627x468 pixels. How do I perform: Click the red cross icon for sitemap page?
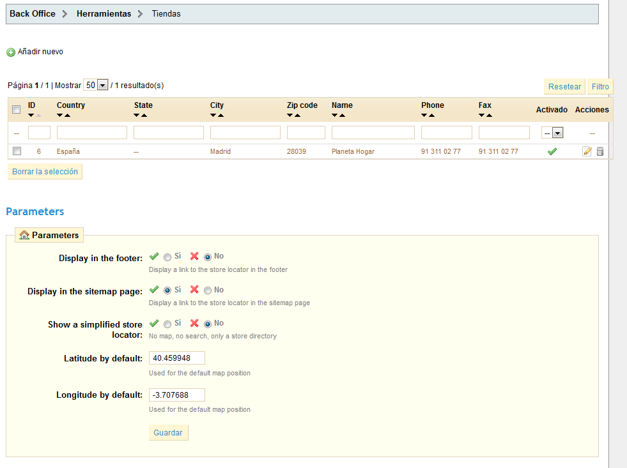(194, 289)
